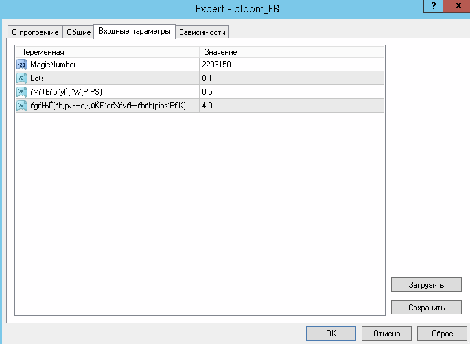The width and height of the screenshot is (470, 344).
Task: Click the Lots value 0.1
Action: [x=207, y=78]
